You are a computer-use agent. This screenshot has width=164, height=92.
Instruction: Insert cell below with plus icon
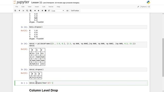pyautogui.click(x=19, y=11)
